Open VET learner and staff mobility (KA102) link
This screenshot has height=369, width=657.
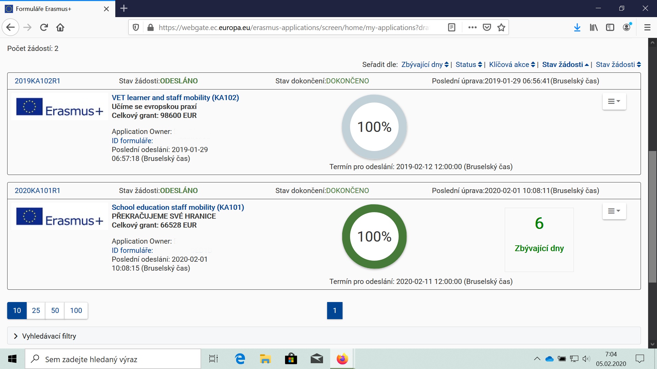(175, 98)
